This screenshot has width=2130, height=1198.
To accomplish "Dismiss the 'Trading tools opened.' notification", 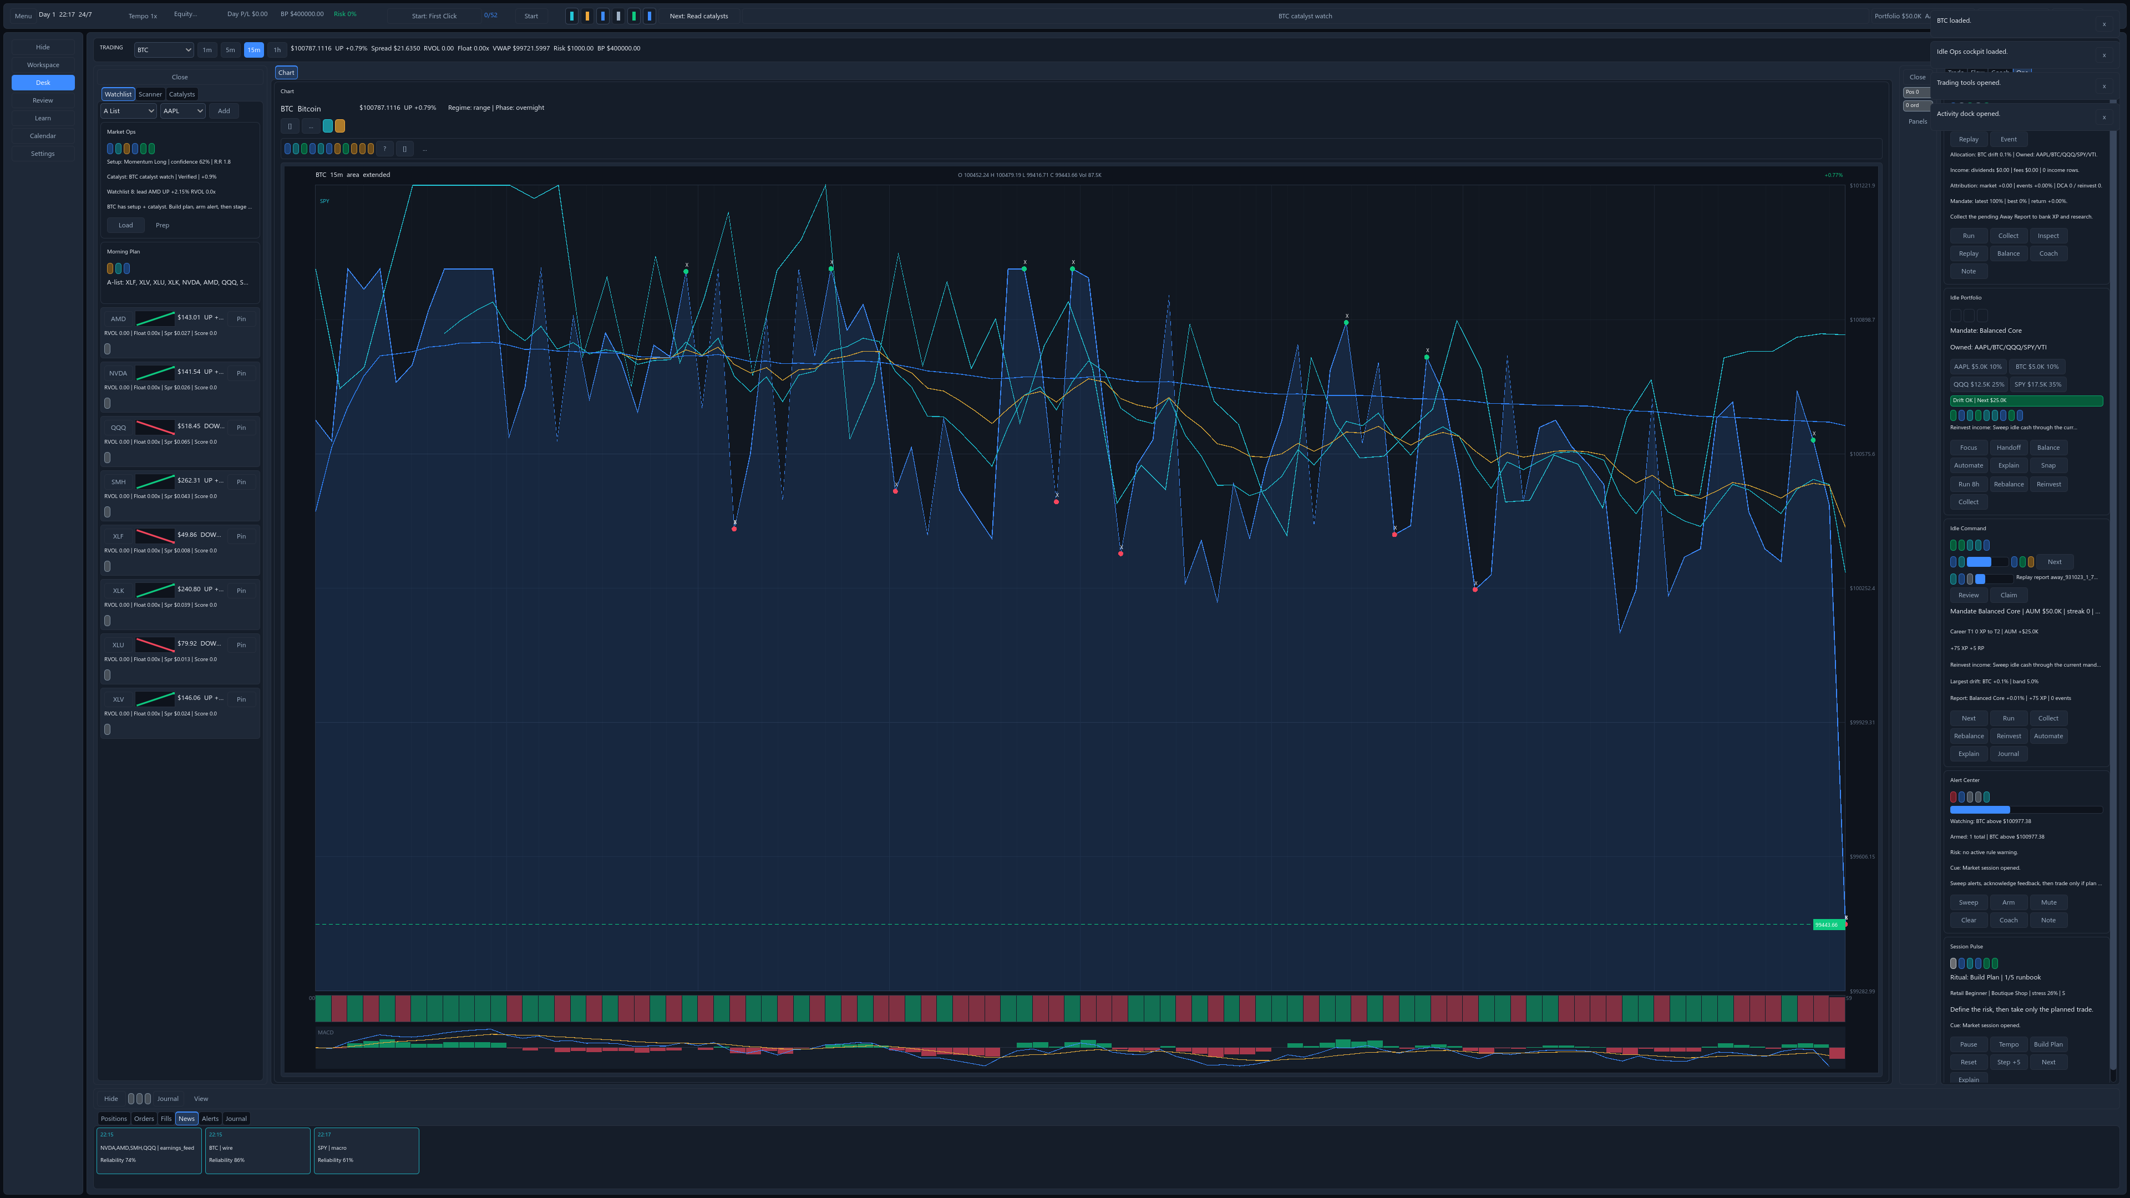I will [2104, 86].
